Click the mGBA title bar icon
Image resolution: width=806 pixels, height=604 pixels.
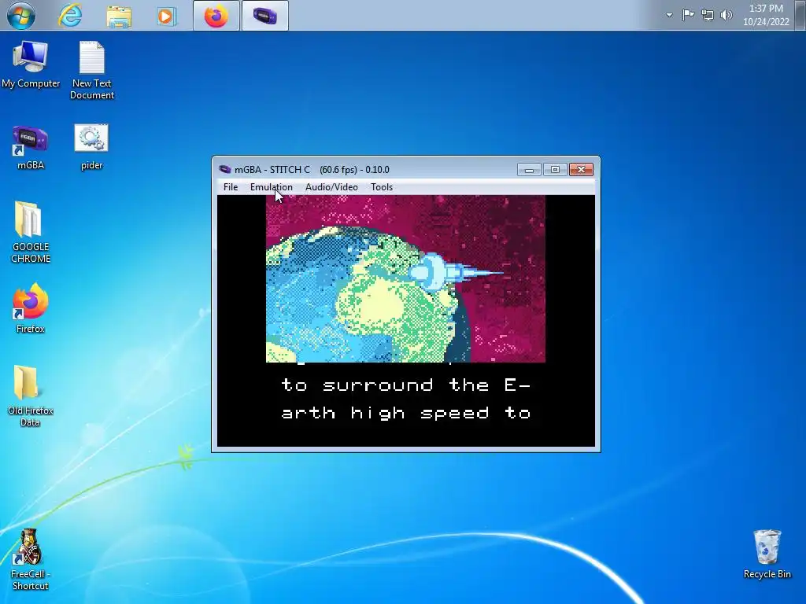pos(224,170)
